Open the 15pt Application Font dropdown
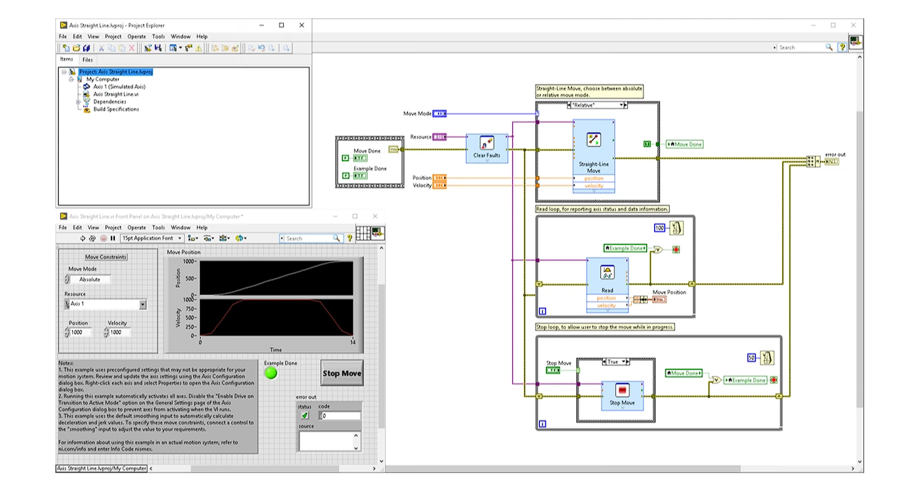This screenshot has width=906, height=503. (x=152, y=238)
